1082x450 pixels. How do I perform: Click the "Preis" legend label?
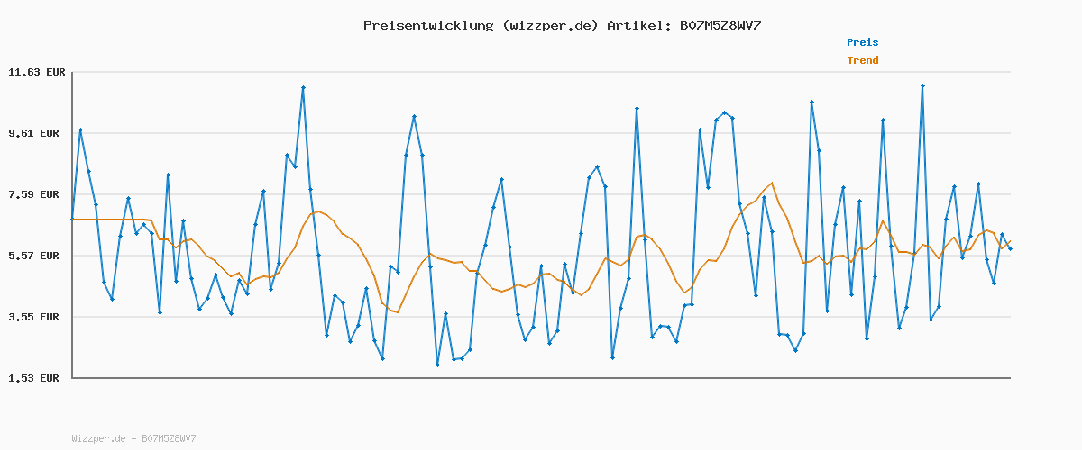[862, 42]
